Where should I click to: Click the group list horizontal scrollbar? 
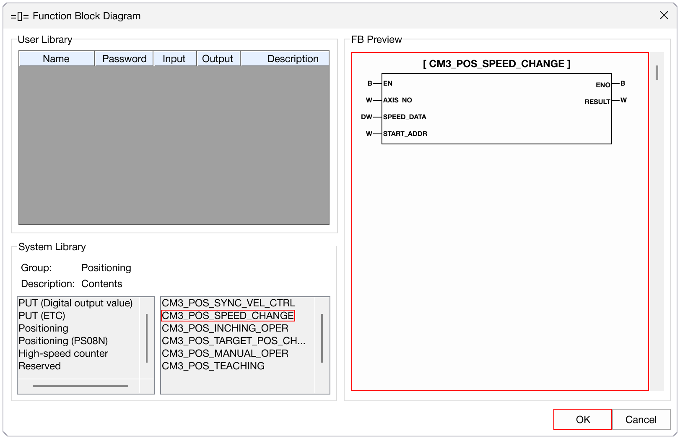[80, 386]
